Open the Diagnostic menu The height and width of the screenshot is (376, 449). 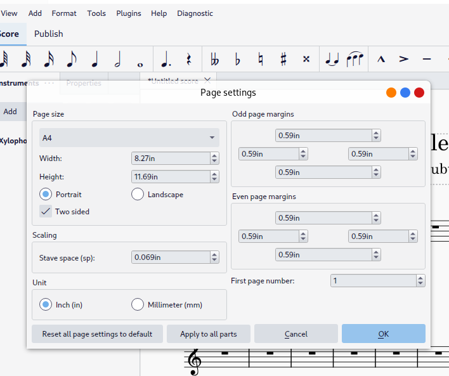point(195,13)
